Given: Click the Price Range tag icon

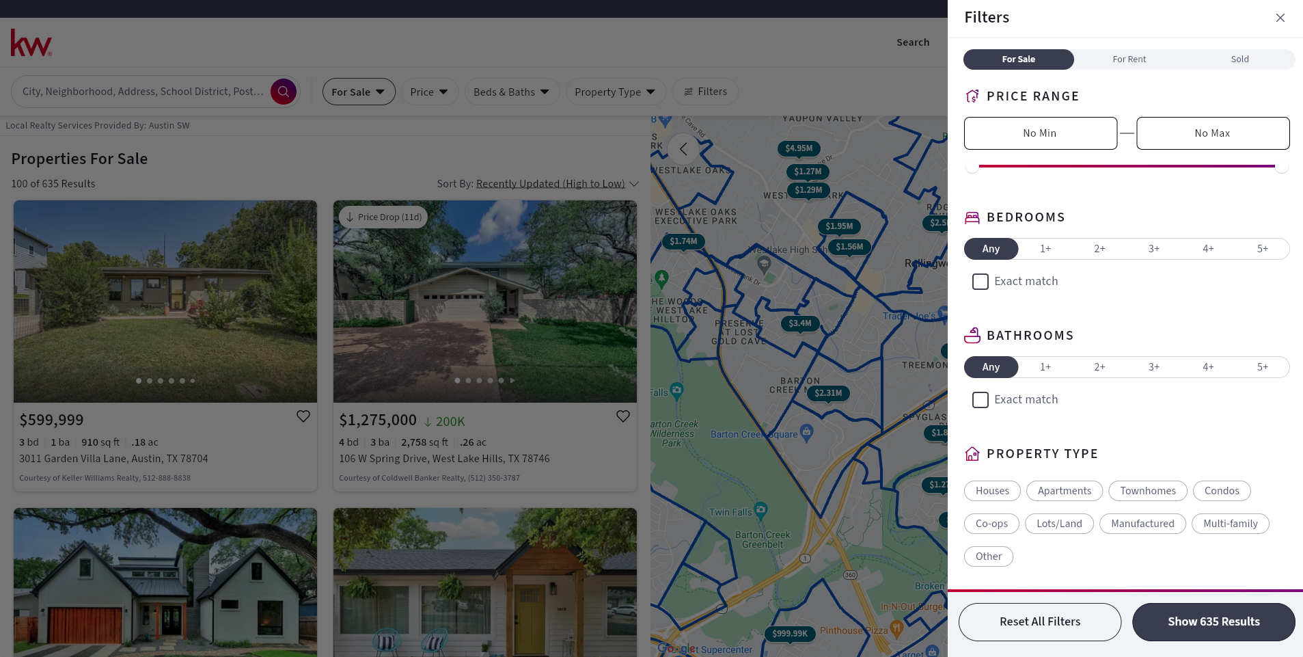Looking at the screenshot, I should [972, 96].
